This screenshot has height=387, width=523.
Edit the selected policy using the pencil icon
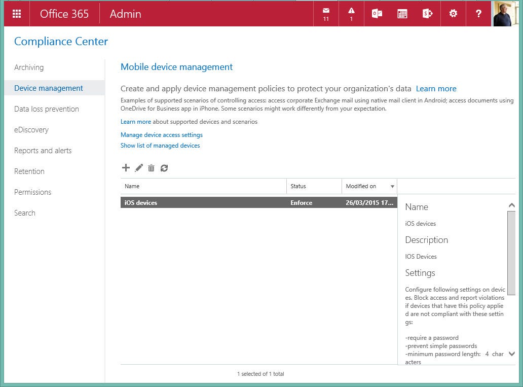coord(139,167)
